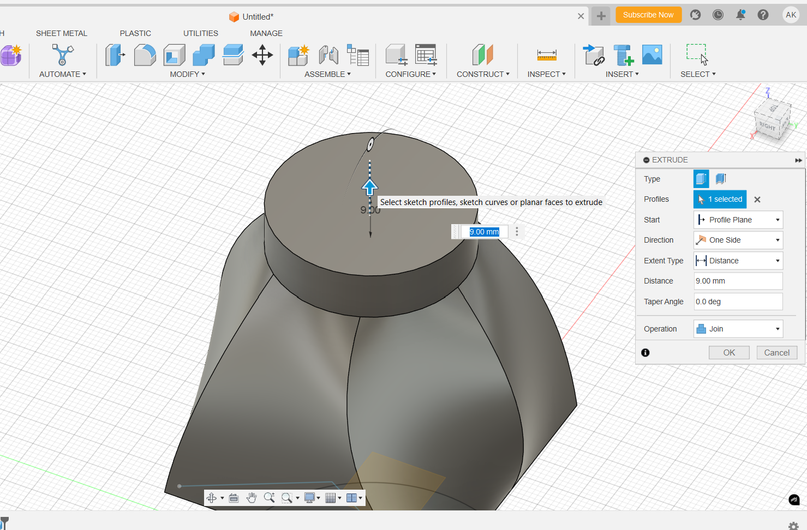Click the Subscribe Now button
Image resolution: width=807 pixels, height=530 pixels.
pos(648,15)
